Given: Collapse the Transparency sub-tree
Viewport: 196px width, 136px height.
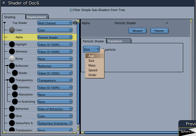Looking at the screenshot, I should (x=8, y=80).
